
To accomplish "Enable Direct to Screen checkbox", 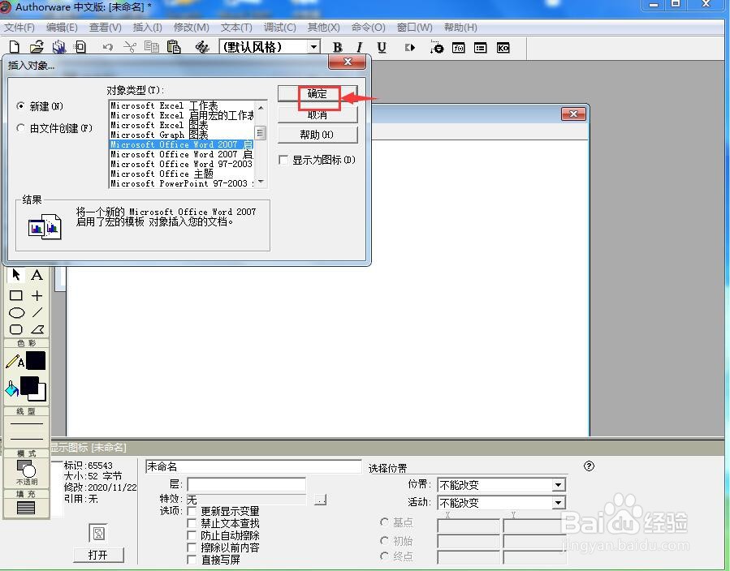I will pos(192,560).
